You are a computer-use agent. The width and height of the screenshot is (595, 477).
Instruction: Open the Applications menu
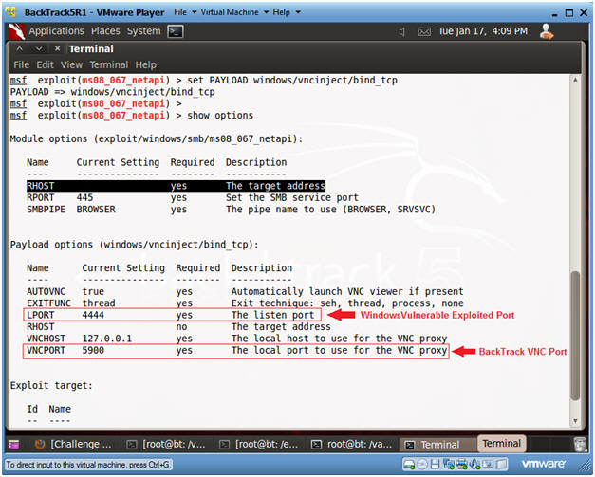pos(56,31)
